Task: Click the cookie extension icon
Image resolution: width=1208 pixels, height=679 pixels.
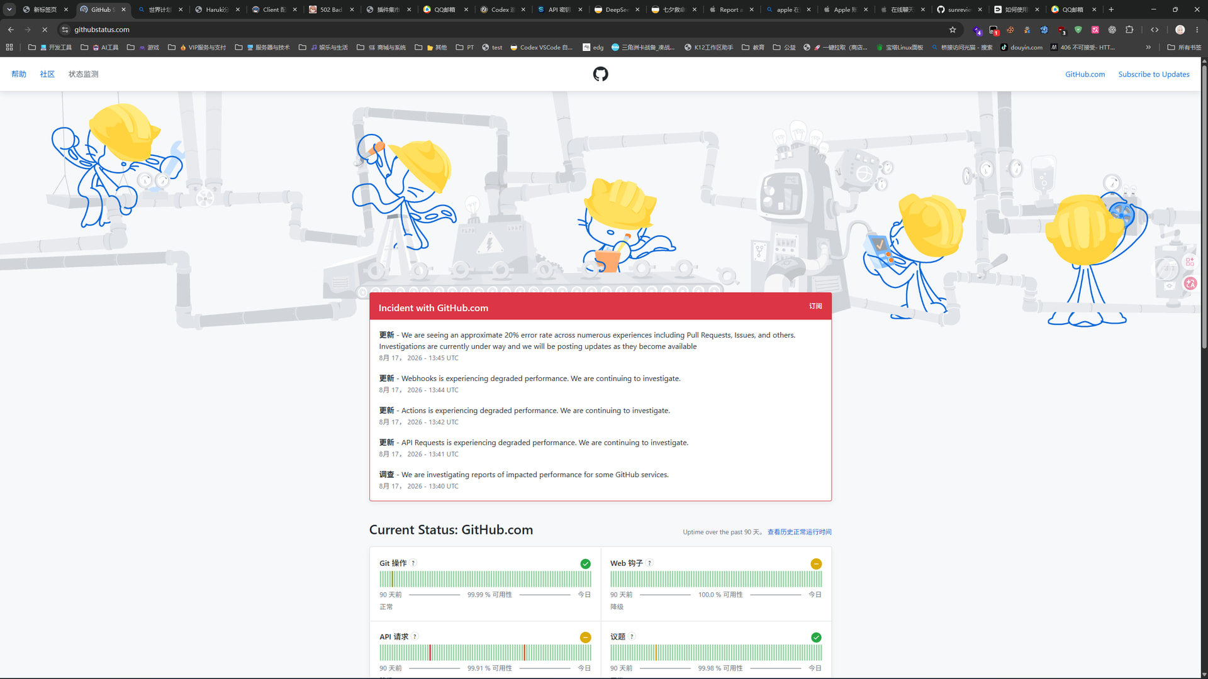Action: click(1010, 30)
